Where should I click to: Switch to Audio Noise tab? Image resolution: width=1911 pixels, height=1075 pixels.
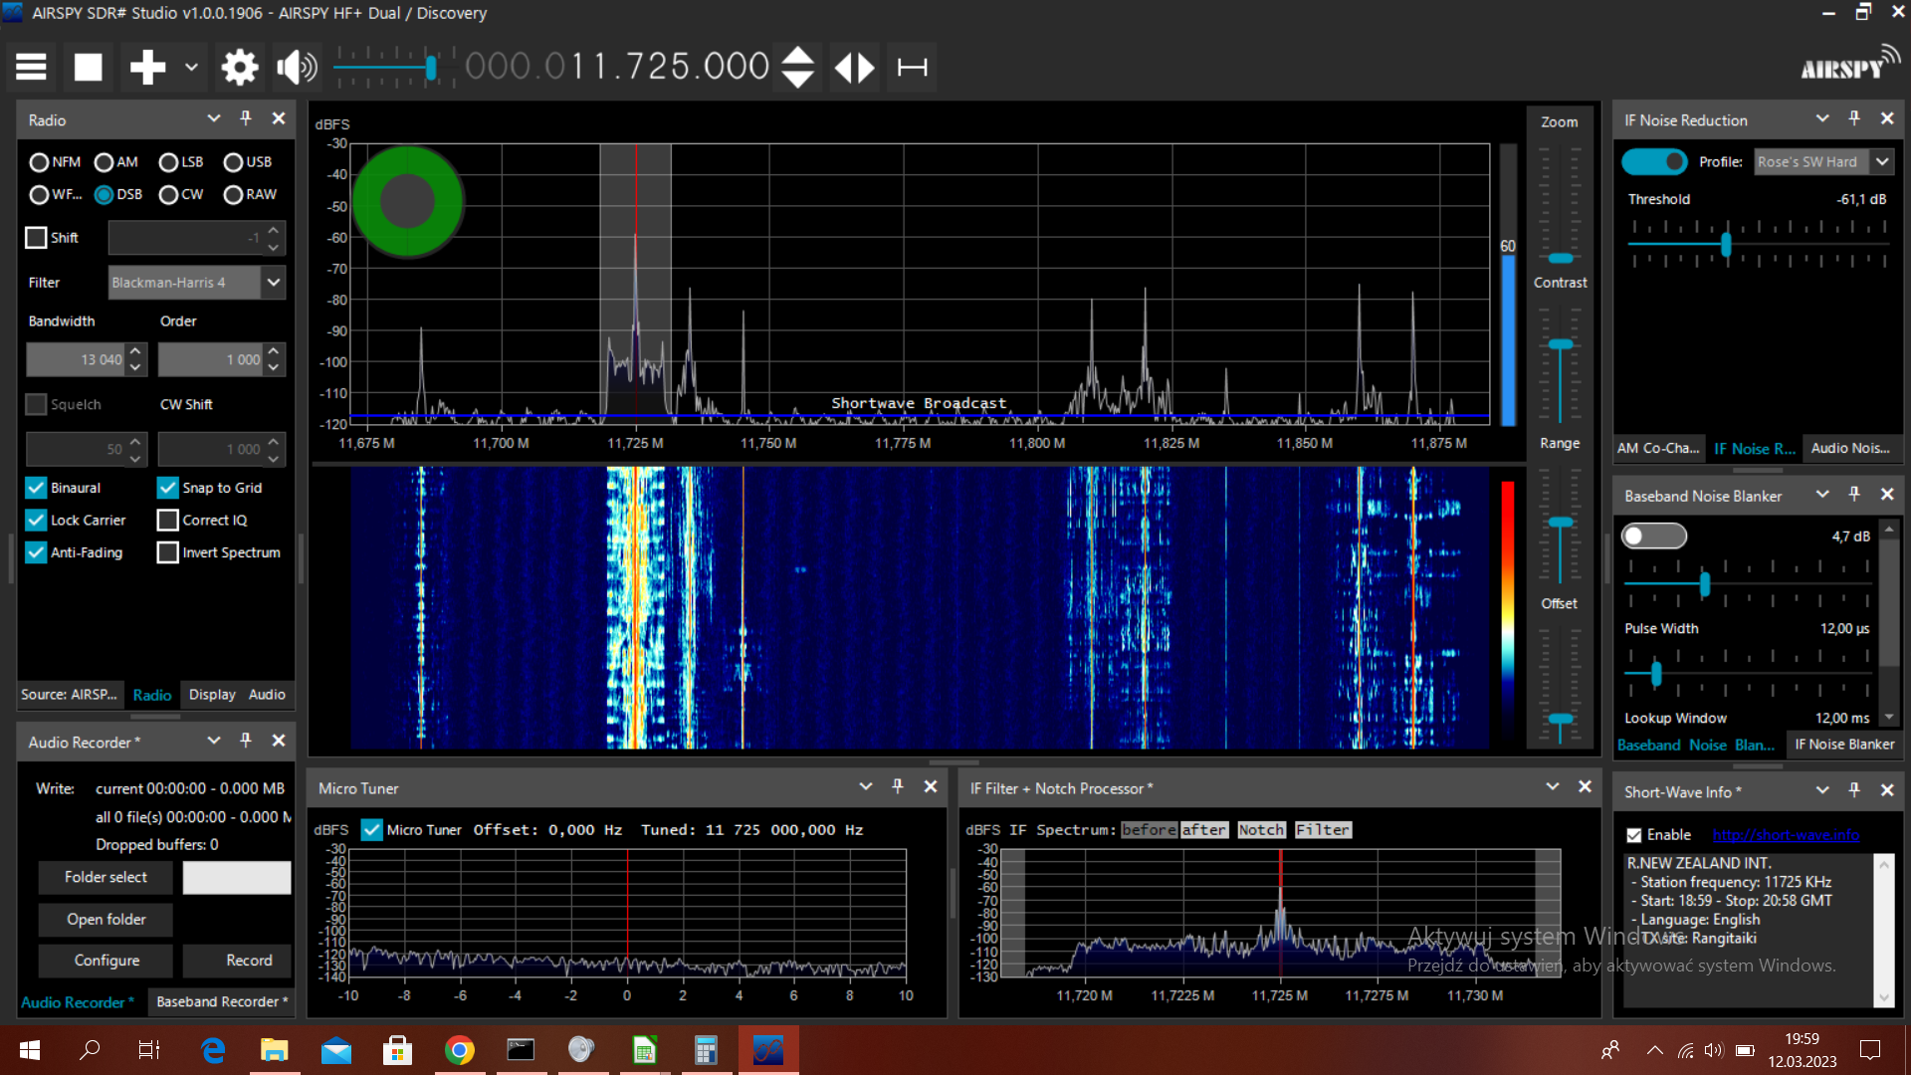point(1850,448)
